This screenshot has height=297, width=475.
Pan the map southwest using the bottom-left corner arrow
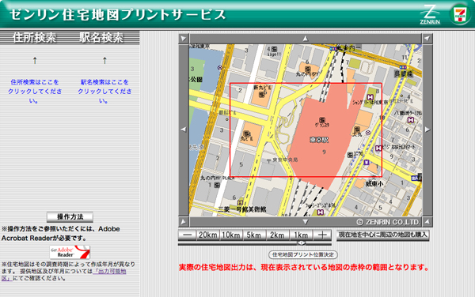pyautogui.click(x=184, y=222)
